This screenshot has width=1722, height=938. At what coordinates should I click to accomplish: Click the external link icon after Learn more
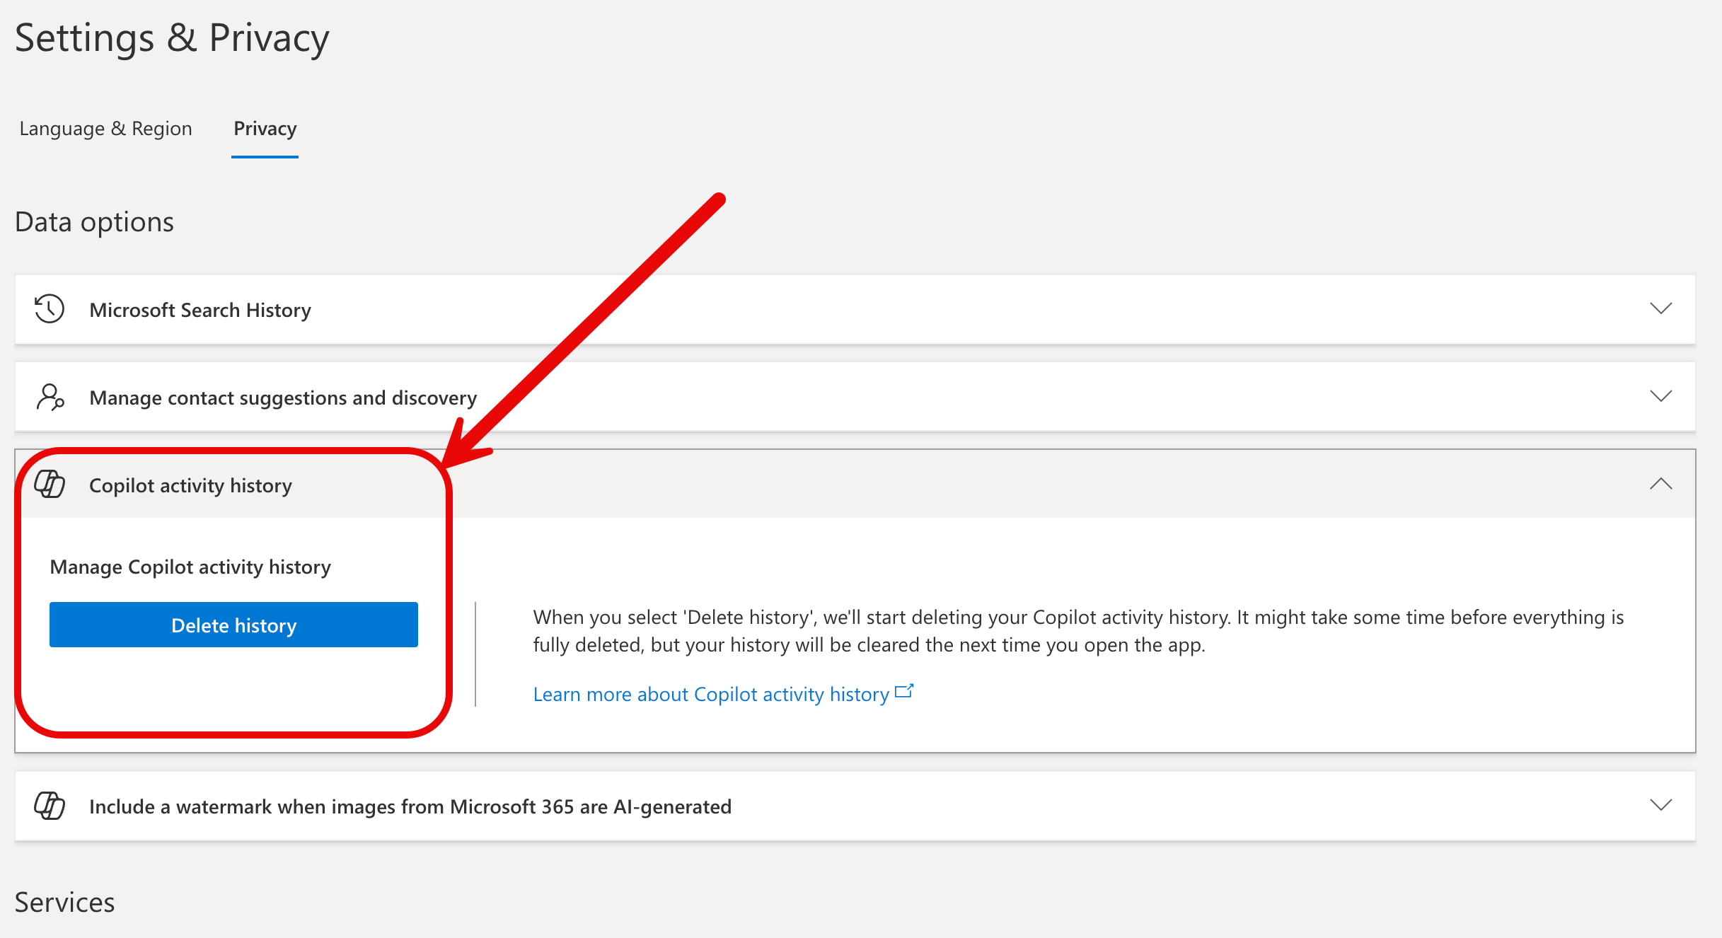coord(904,691)
